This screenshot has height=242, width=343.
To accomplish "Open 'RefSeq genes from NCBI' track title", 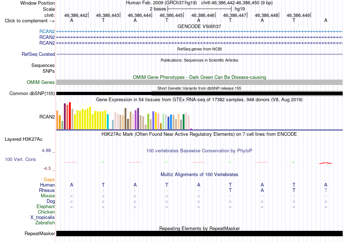I will (x=199, y=49).
